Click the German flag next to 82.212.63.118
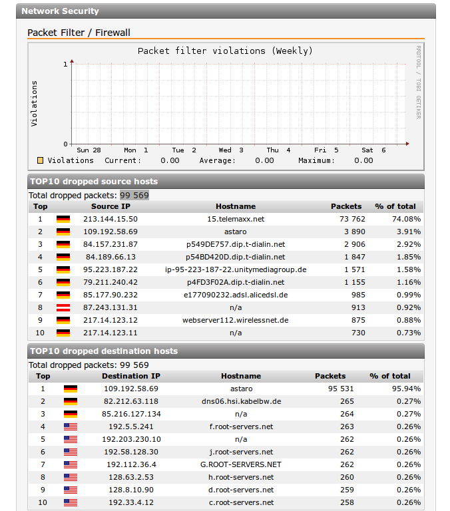The width and height of the screenshot is (450, 511). 71,401
